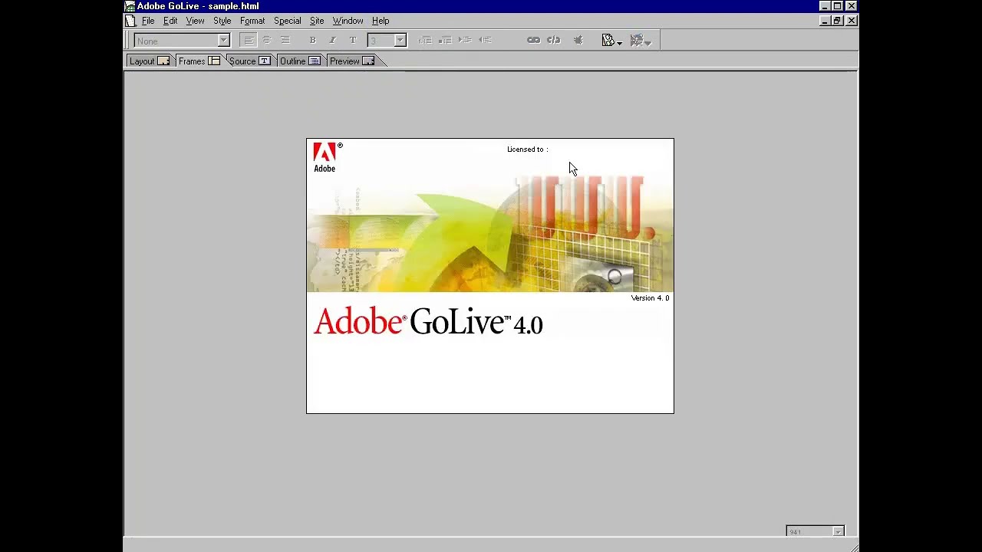Click the increase list level icon
The height and width of the screenshot is (552, 982).
465,41
